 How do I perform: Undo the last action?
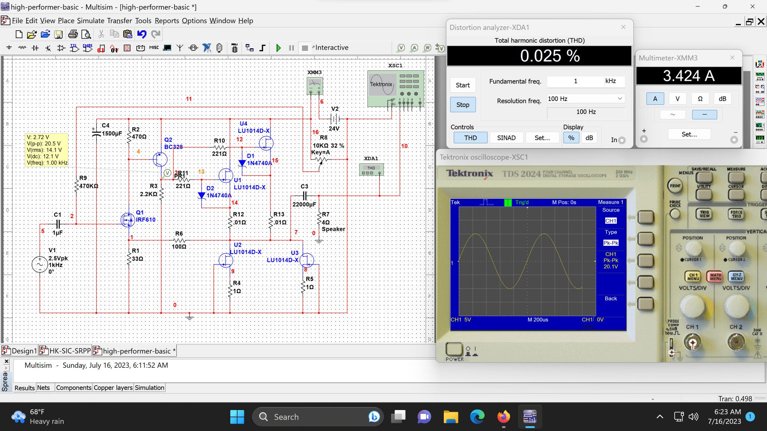[142, 34]
